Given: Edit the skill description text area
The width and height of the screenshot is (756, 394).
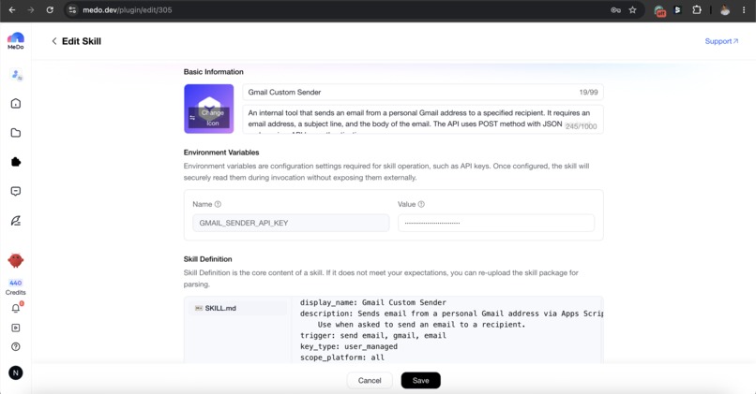Looking at the screenshot, I should 423,119.
